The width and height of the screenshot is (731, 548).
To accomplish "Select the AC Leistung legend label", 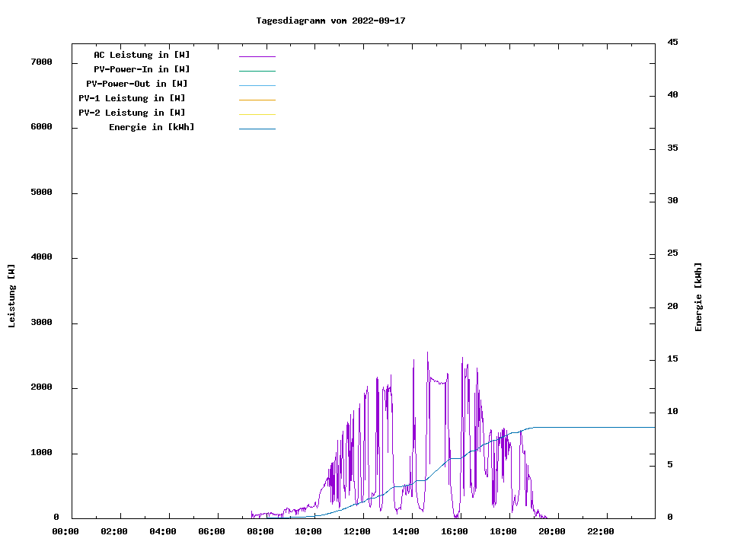I will [x=142, y=55].
